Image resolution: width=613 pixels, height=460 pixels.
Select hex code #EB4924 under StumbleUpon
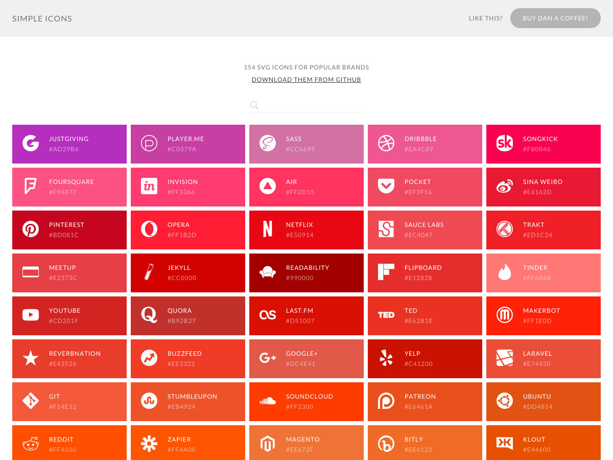tap(182, 407)
